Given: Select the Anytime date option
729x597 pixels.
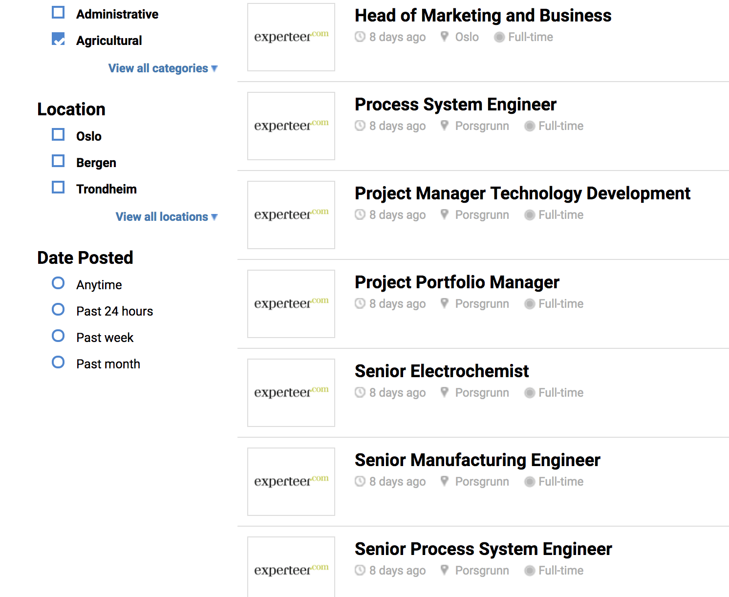Looking at the screenshot, I should click(x=58, y=283).
